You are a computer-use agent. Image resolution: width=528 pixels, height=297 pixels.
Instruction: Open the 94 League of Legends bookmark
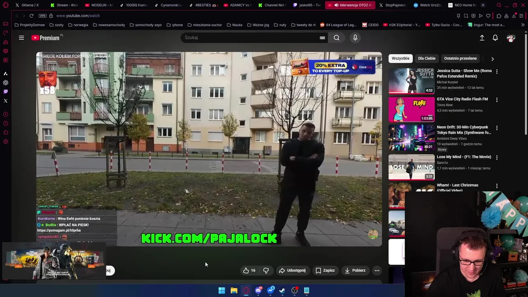(x=338, y=25)
